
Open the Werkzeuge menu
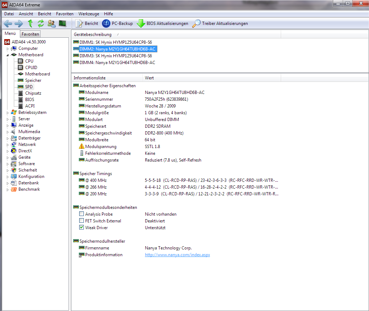[89, 14]
